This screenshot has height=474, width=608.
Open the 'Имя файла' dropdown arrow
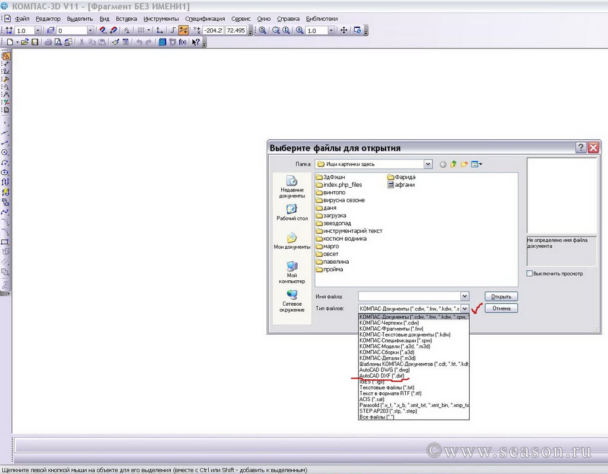(x=464, y=296)
